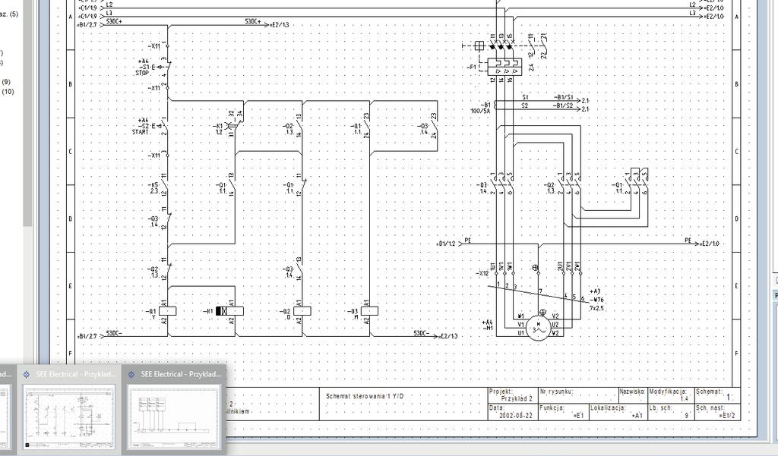Click the L2 line label at top left

click(x=109, y=5)
